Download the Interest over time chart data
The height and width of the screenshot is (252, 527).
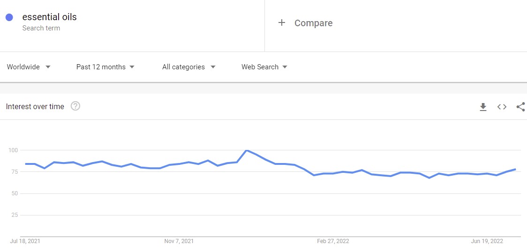click(483, 107)
